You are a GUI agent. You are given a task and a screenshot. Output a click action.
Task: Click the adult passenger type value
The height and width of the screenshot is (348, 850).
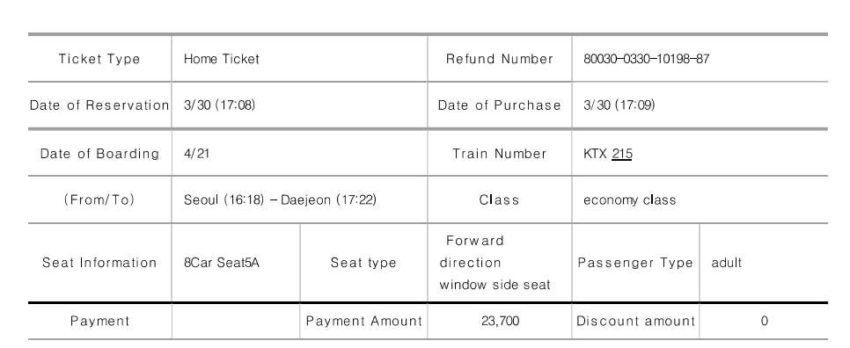pos(727,263)
